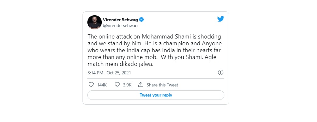Click the blue verified badge
The height and width of the screenshot is (122, 317).
point(142,20)
